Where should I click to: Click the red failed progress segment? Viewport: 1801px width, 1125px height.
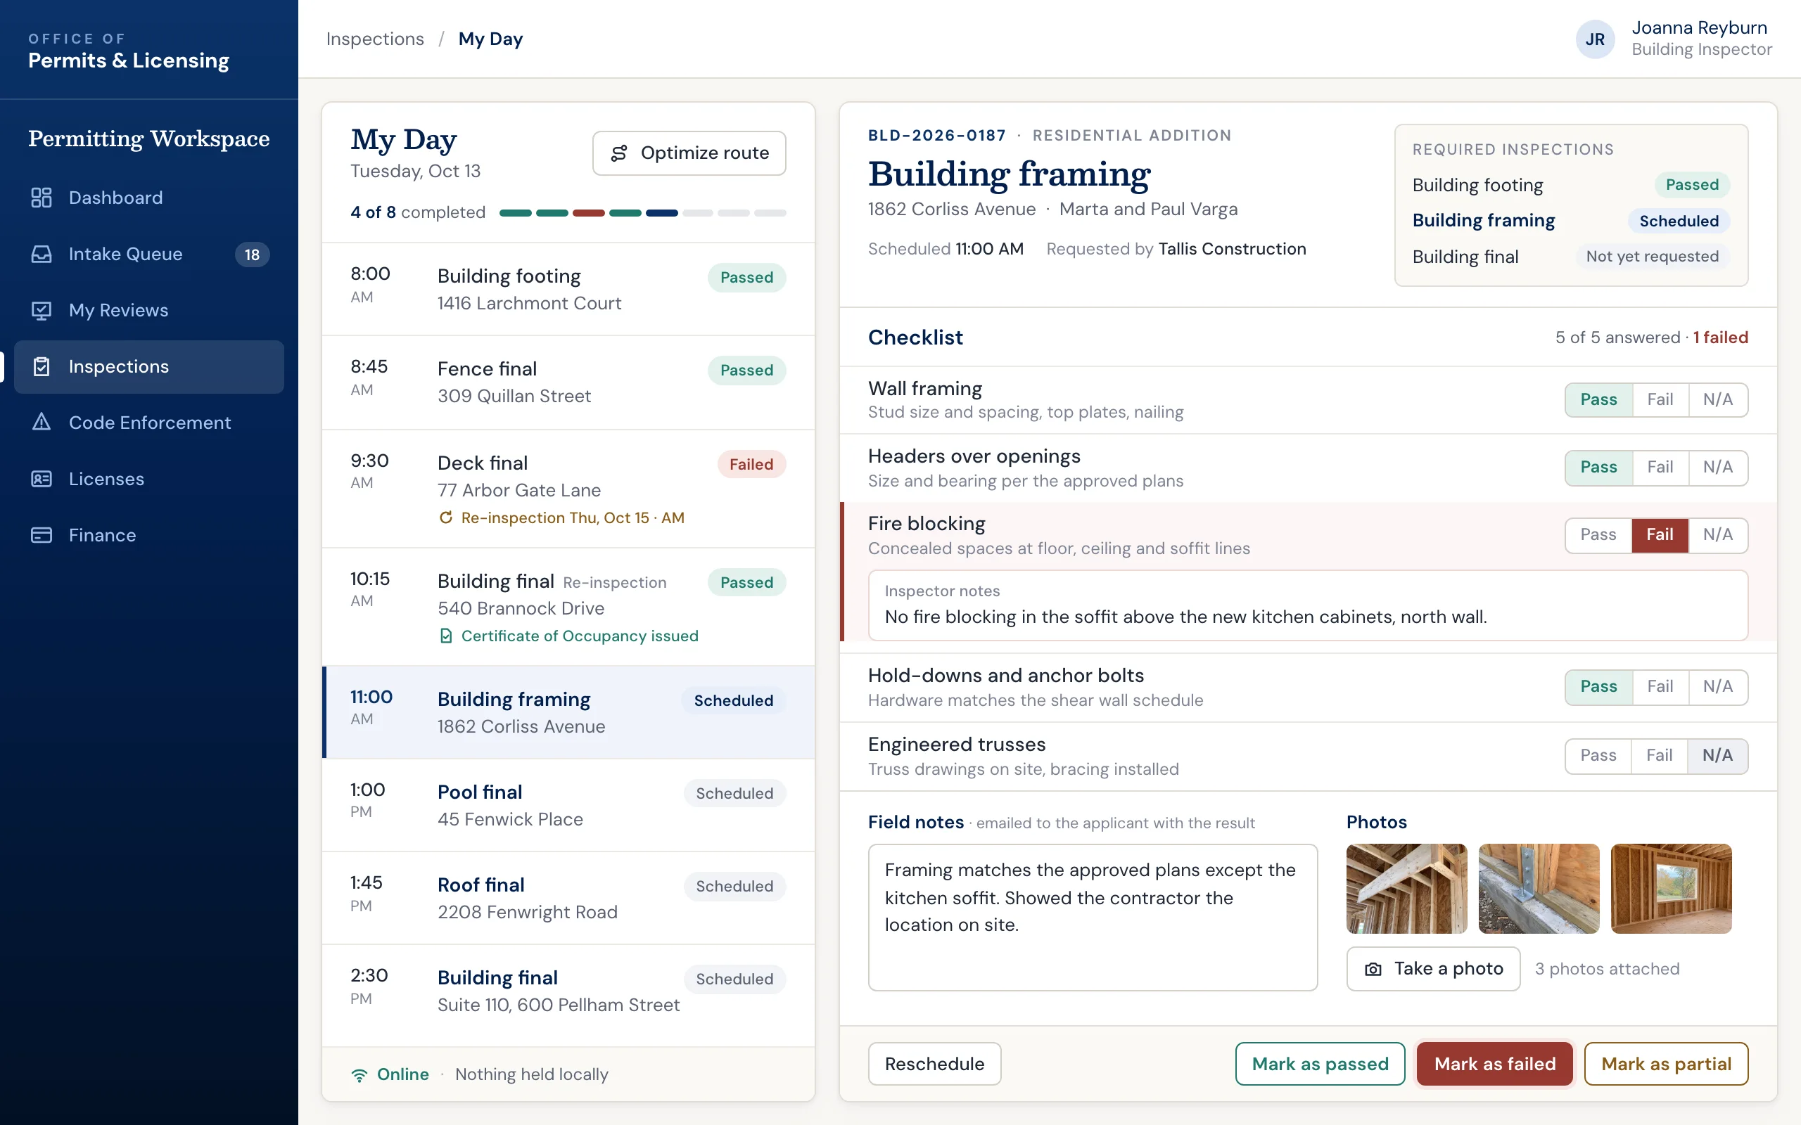pyautogui.click(x=589, y=213)
